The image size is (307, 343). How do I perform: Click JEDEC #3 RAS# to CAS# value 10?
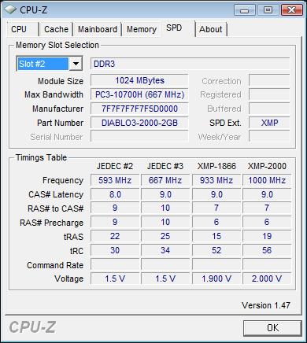[165, 208]
